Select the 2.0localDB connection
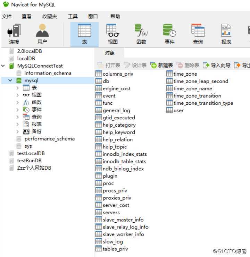The height and width of the screenshot is (257, 250). click(30, 51)
